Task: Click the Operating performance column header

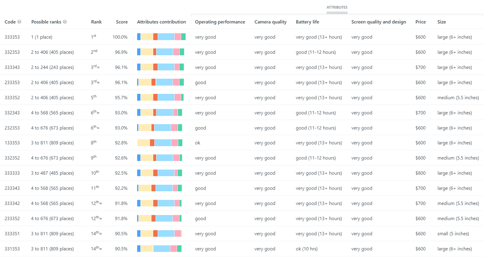Action: coord(220,22)
